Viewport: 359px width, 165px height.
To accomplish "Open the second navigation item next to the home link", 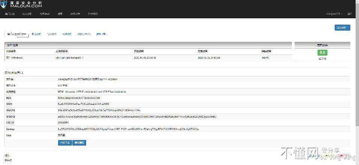I will pyautogui.click(x=27, y=14).
